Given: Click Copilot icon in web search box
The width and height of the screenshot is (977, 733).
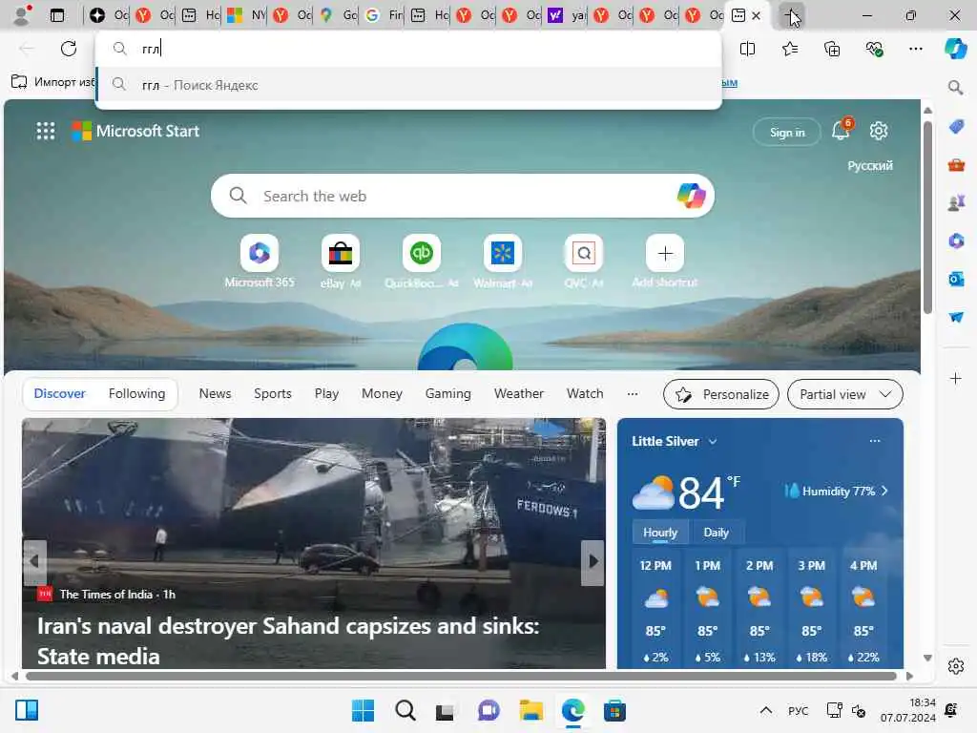Looking at the screenshot, I should tap(691, 196).
